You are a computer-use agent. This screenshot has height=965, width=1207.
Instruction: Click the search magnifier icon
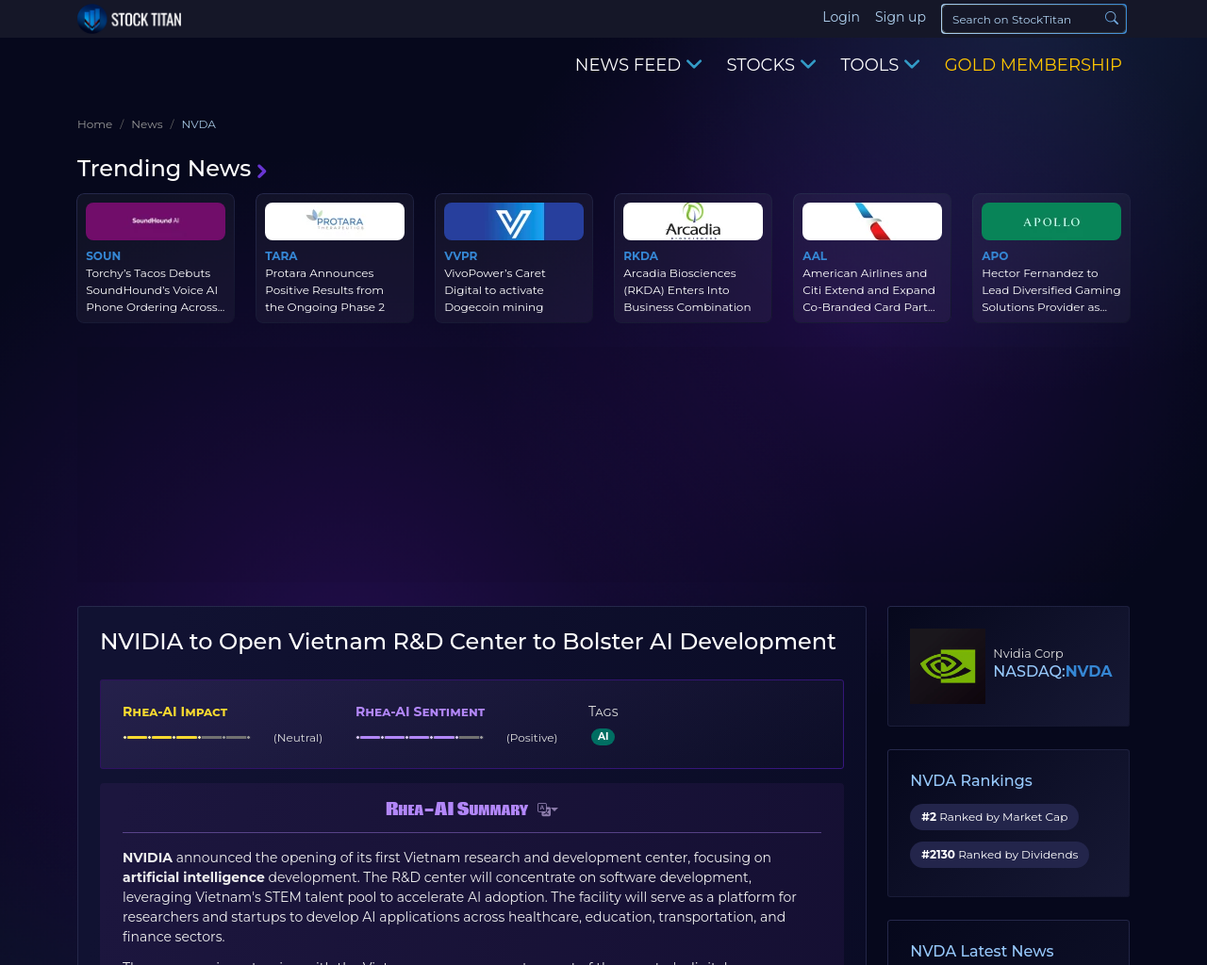click(1112, 19)
